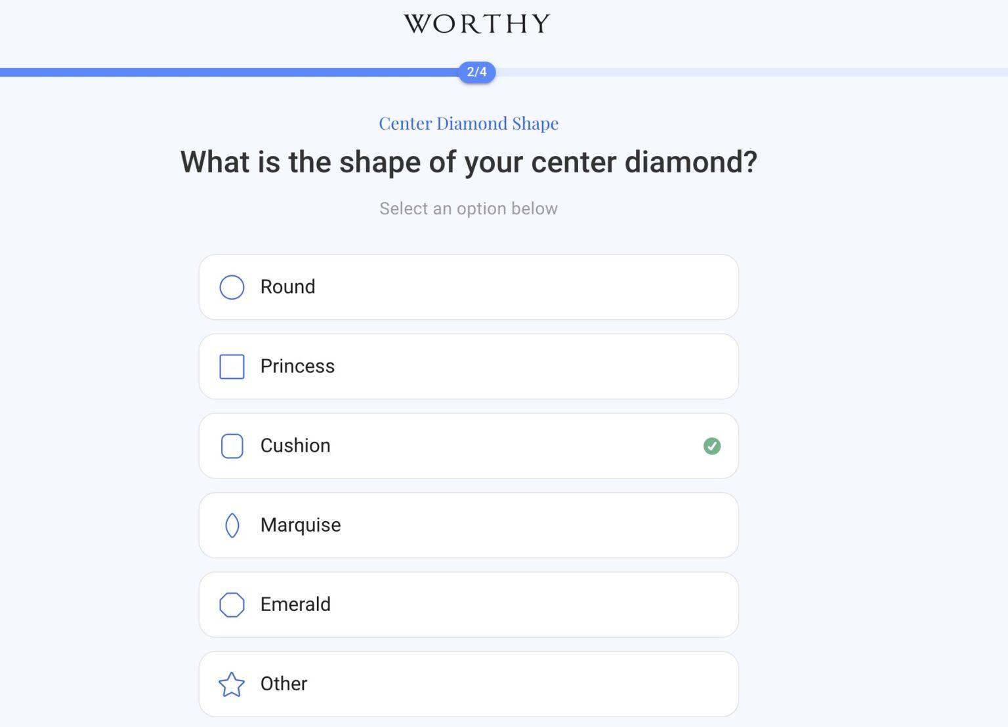Select the star icon next to Other
Screen dimensions: 1008x727
[x=231, y=684]
